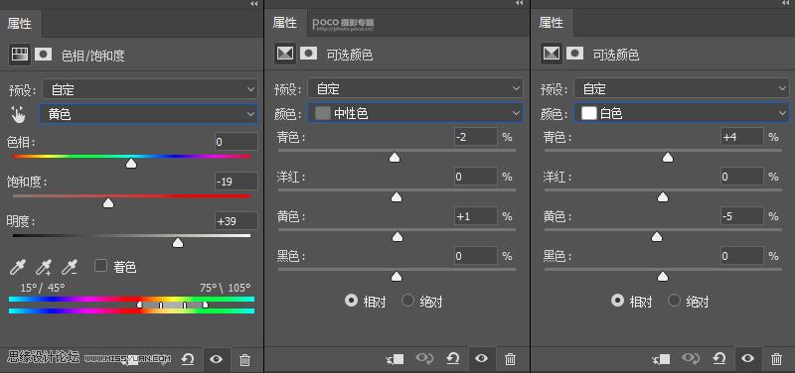The height and width of the screenshot is (373, 795).
Task: Clip to layer in Neutrals panel
Action: coord(395,359)
